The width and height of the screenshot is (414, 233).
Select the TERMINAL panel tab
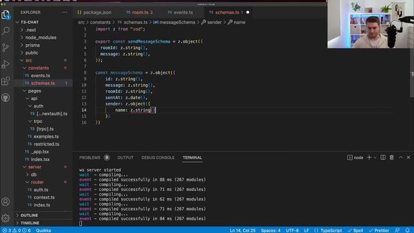(x=192, y=158)
